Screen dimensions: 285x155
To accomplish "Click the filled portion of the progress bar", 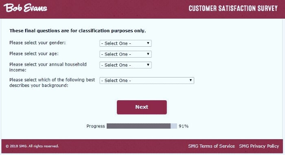I will tap(138, 126).
